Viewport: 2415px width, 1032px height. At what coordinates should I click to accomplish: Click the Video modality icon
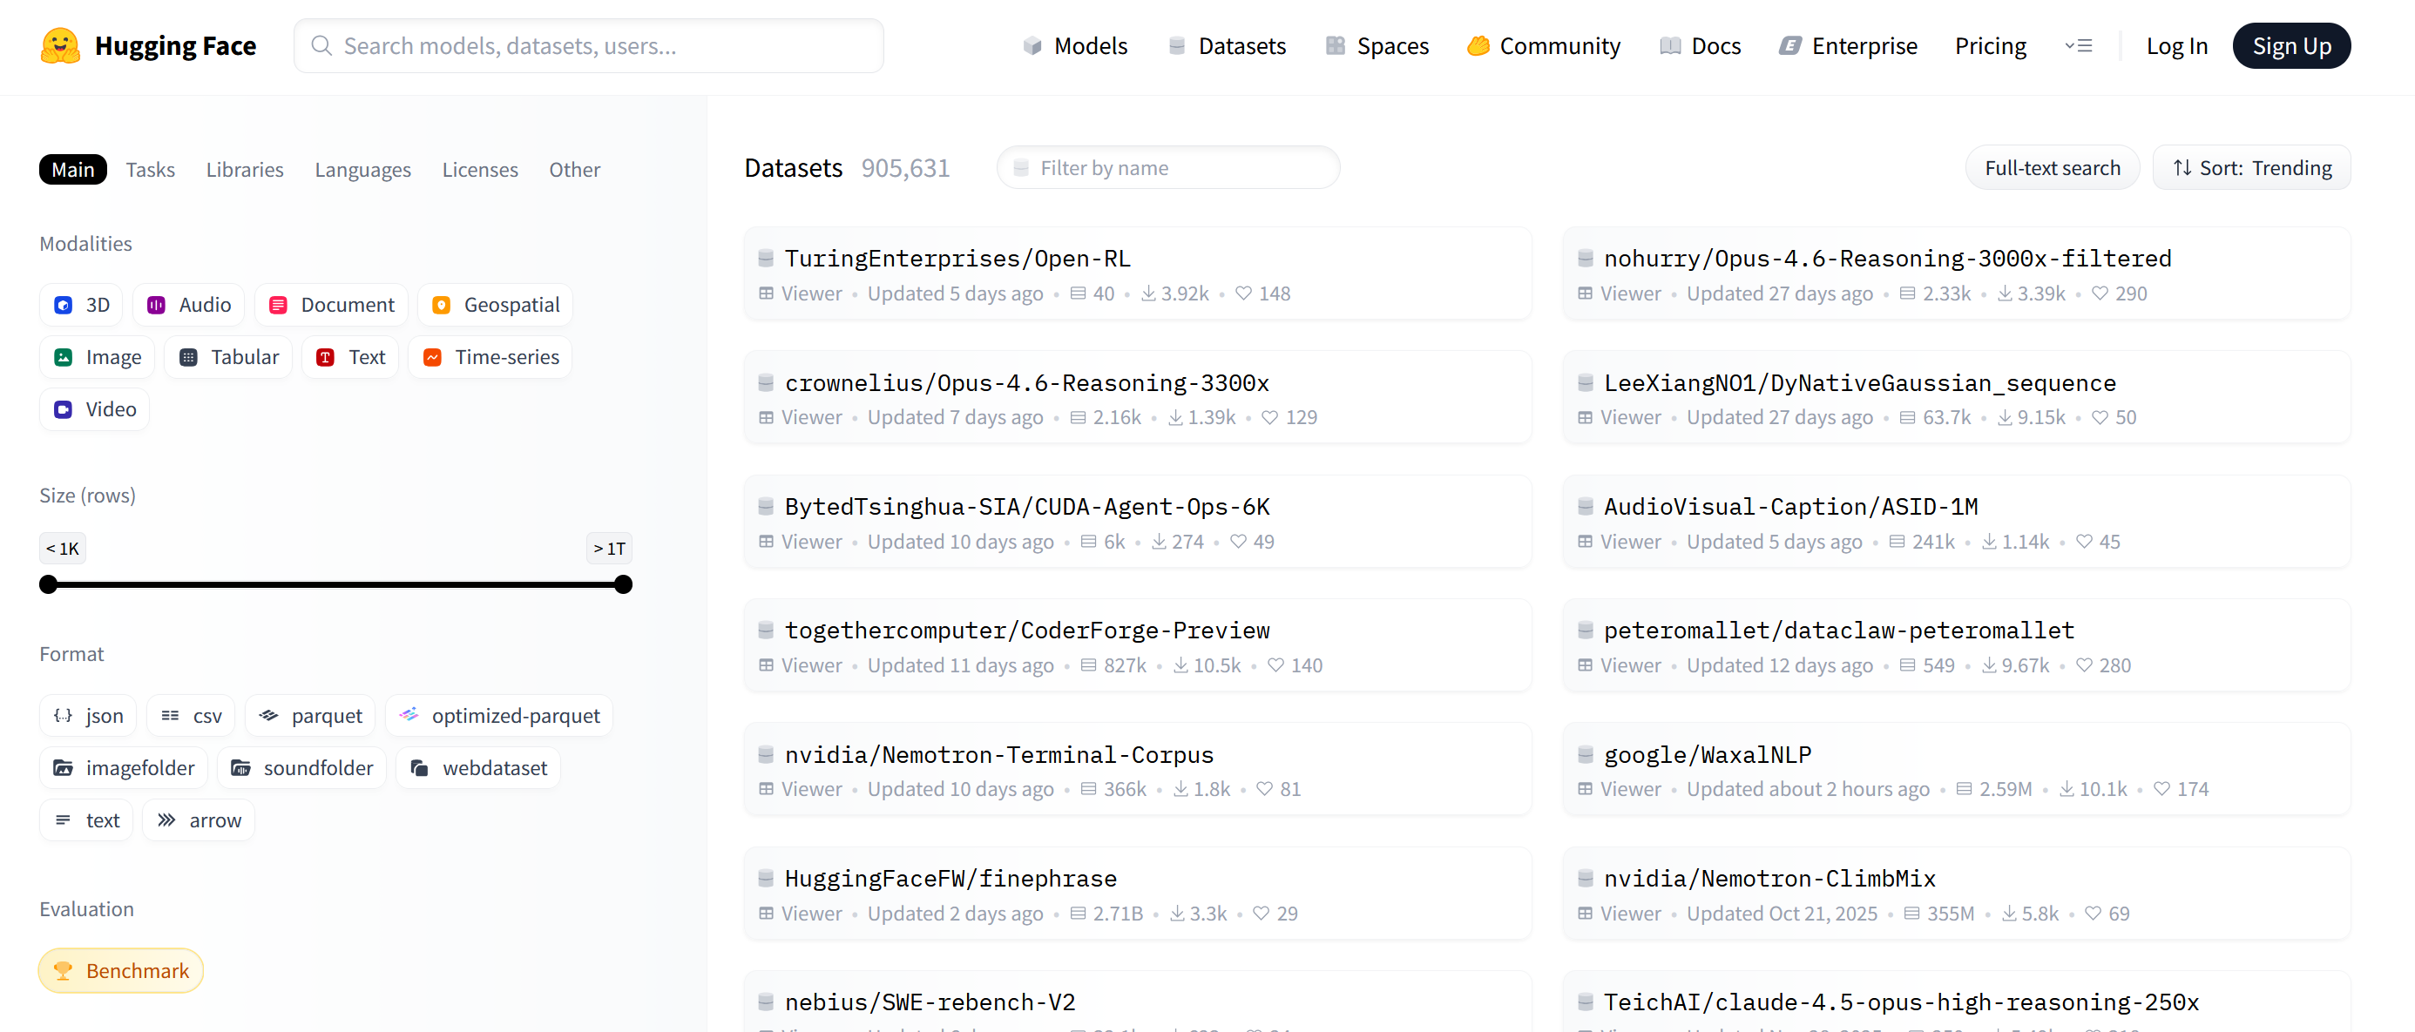(x=64, y=409)
